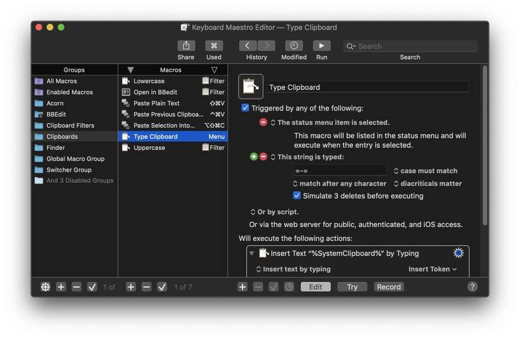Select the Lowercase macro
Image resolution: width=520 pixels, height=338 pixels.
click(x=173, y=81)
